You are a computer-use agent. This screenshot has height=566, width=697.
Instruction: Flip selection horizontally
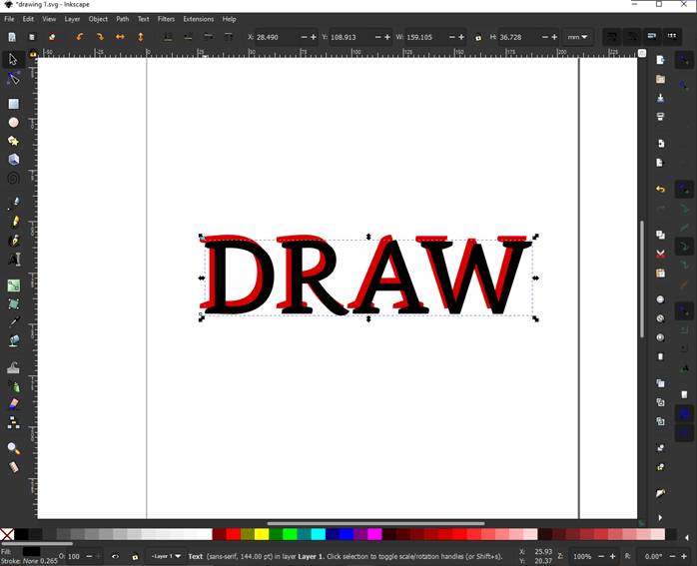point(120,37)
